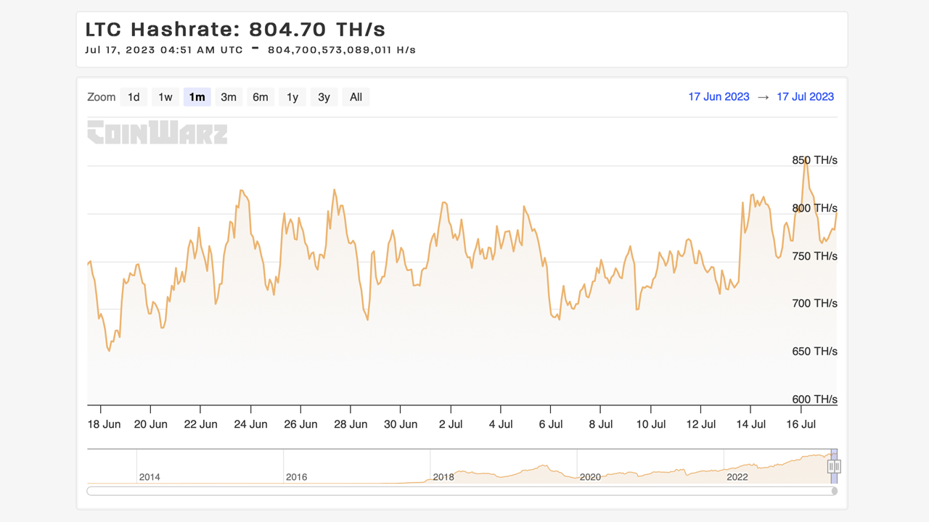Open the 17 Jul 2023 end date picker

[806, 96]
